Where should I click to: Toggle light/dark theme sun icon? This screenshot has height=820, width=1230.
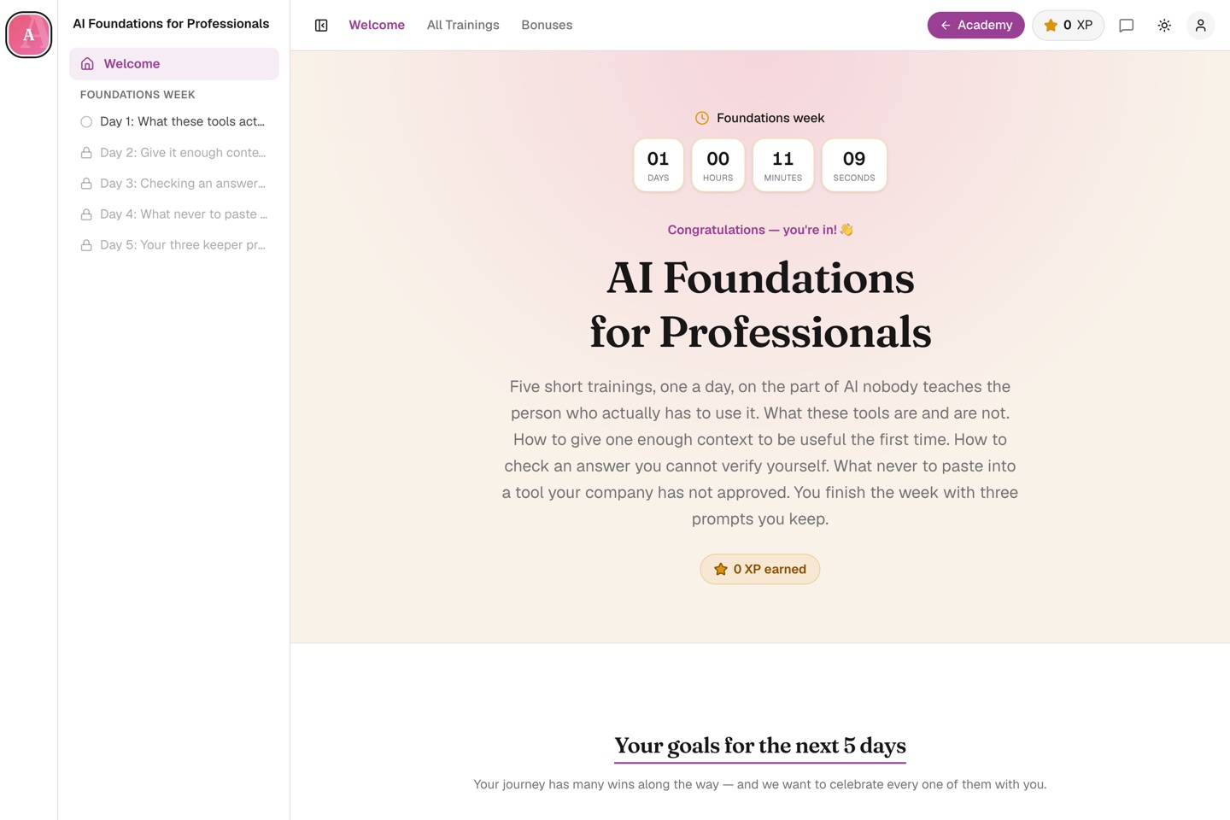pos(1164,26)
